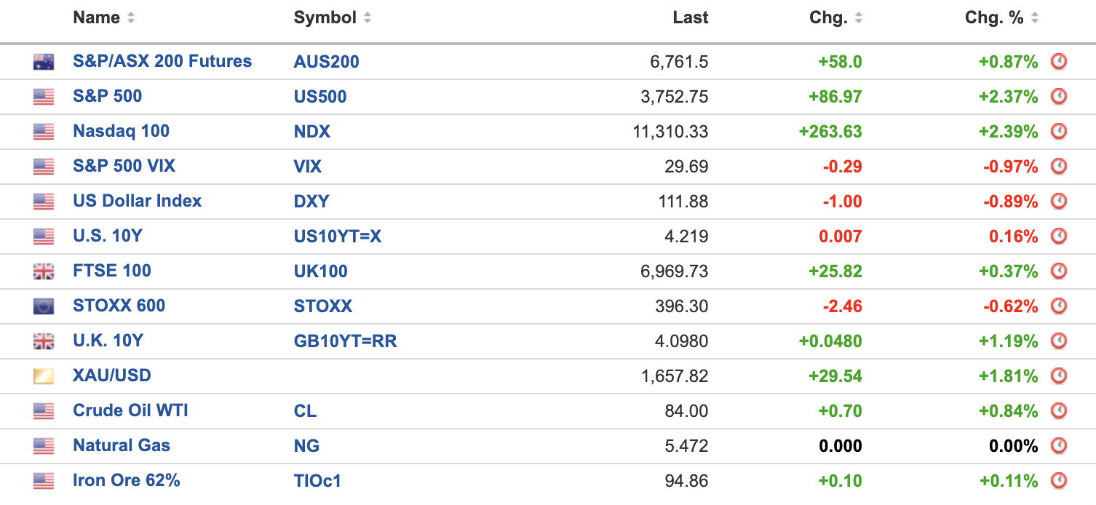Viewport: 1096px width, 505px height.
Task: Click the VIX symbol link
Action: [x=308, y=167]
